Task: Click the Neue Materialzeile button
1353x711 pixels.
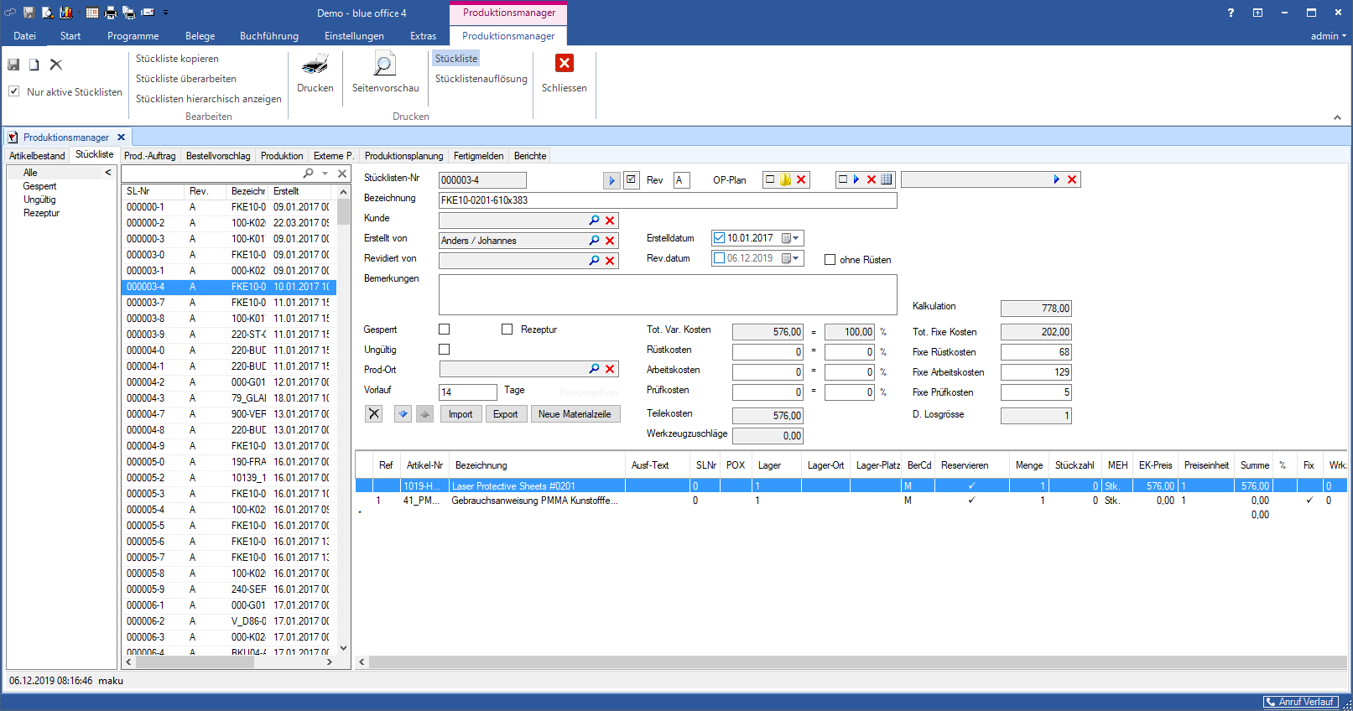Action: pos(575,414)
